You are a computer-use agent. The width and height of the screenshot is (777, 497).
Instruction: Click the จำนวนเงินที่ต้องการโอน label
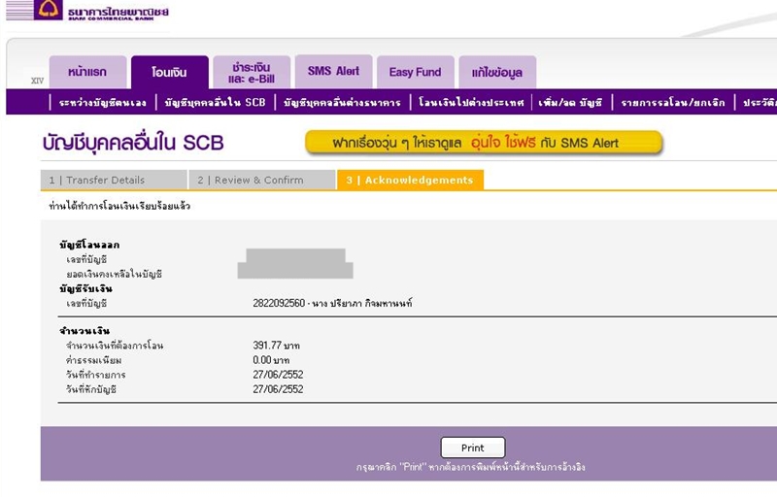point(115,346)
